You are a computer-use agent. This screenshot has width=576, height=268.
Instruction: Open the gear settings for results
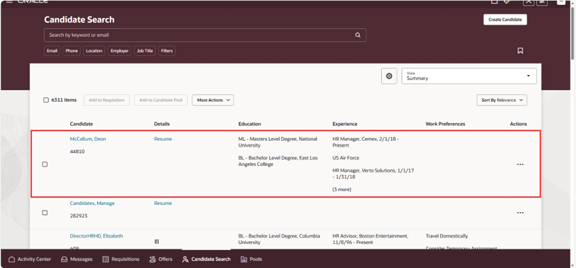[x=389, y=76]
